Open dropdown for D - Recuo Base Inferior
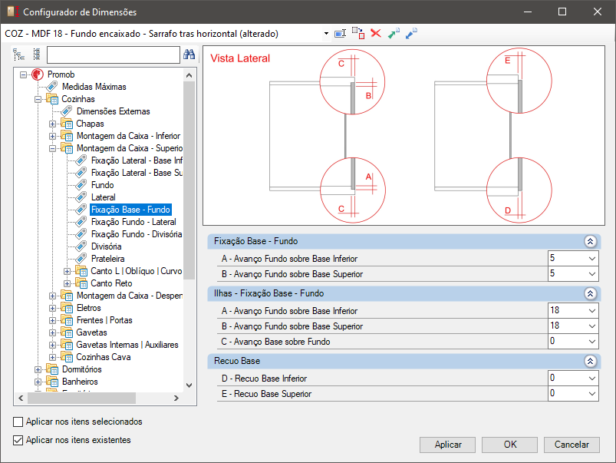Screen dimensions: 616x463 (591, 379)
